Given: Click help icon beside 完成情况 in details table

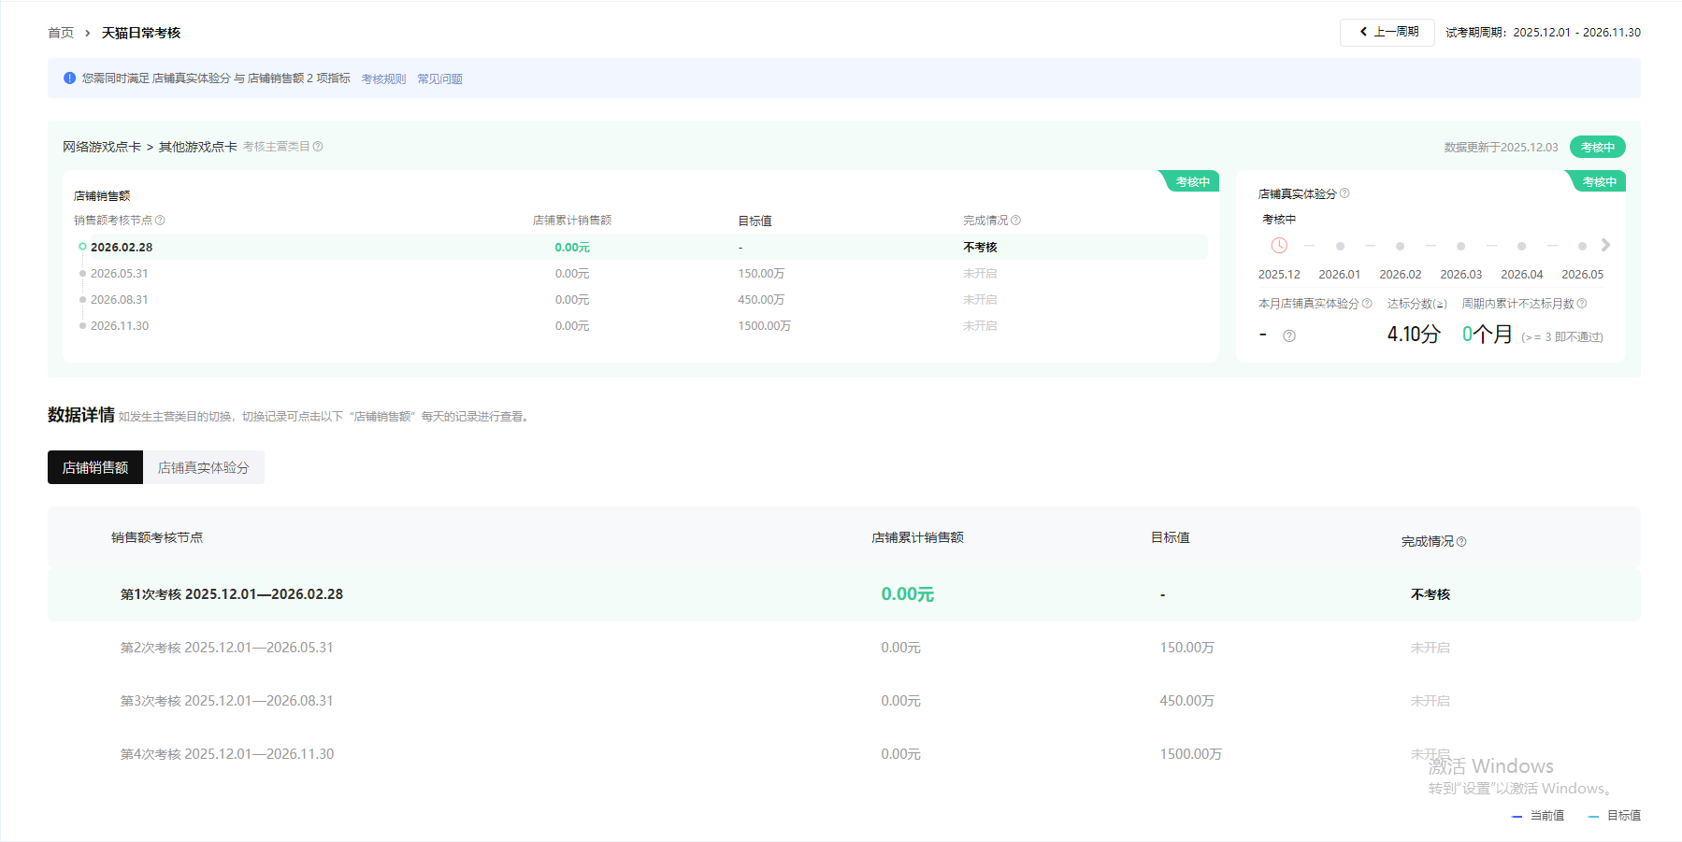Looking at the screenshot, I should (x=1461, y=542).
